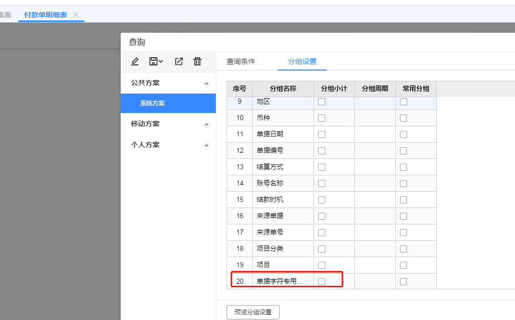
Task: Click the trash delete icon
Action: (x=197, y=61)
